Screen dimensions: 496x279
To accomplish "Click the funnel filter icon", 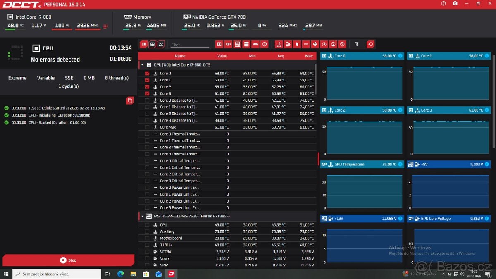I will pos(357,44).
